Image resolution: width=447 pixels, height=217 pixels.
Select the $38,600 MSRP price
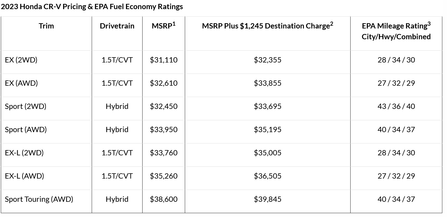(x=164, y=199)
